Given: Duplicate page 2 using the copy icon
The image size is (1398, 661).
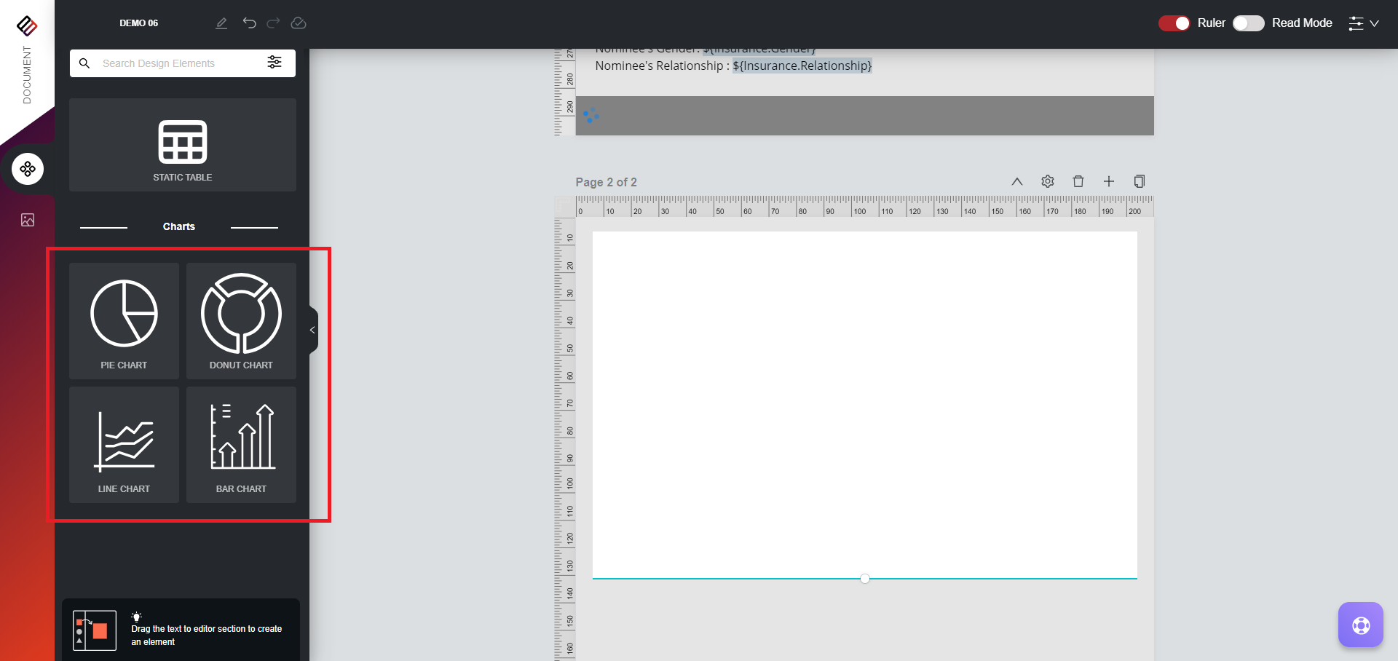Looking at the screenshot, I should click(1140, 181).
